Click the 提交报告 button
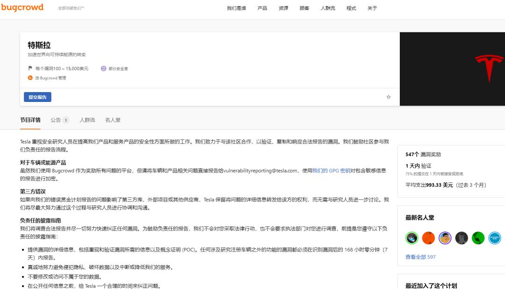 pyautogui.click(x=37, y=97)
